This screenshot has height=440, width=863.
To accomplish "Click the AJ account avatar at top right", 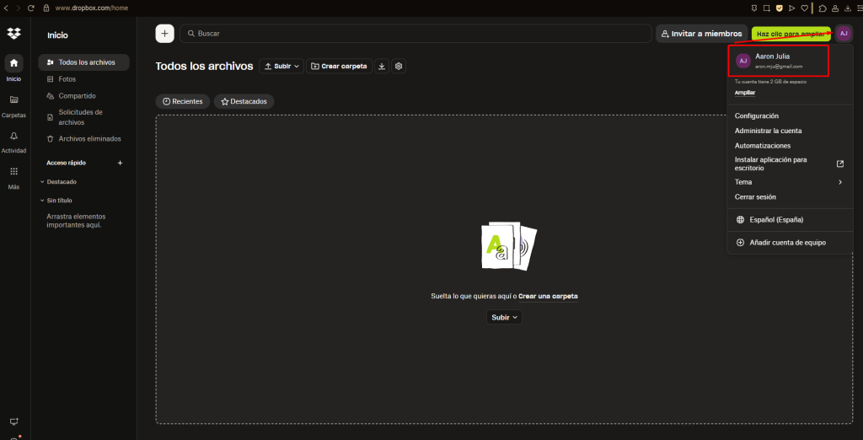I will click(x=844, y=34).
